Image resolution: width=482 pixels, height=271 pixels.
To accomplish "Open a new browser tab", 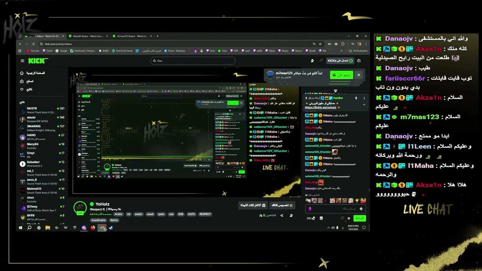I will 157,36.
